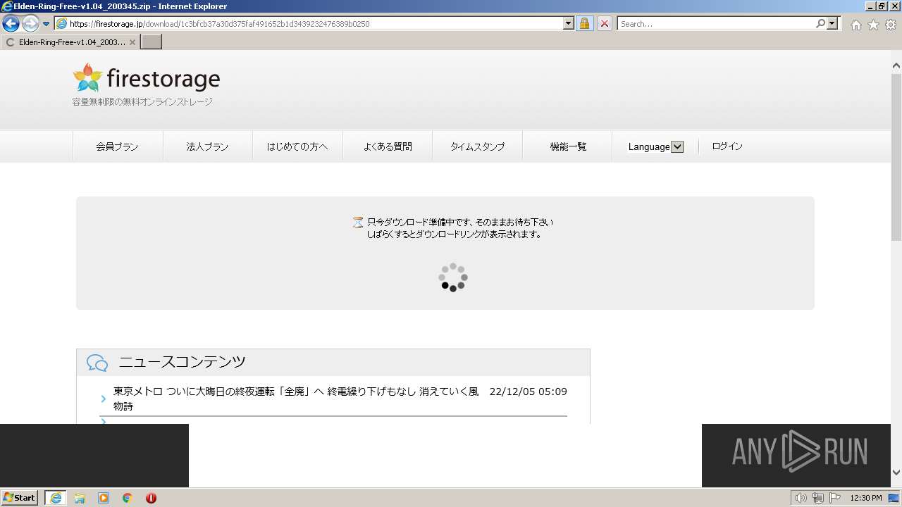Click the search magnifier icon
This screenshot has width=902, height=507.
pyautogui.click(x=820, y=23)
